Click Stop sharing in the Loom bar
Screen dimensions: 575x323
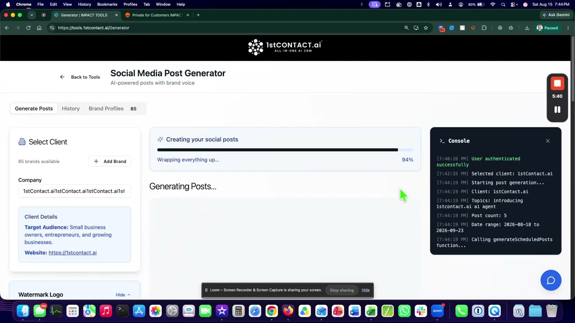coord(342,290)
